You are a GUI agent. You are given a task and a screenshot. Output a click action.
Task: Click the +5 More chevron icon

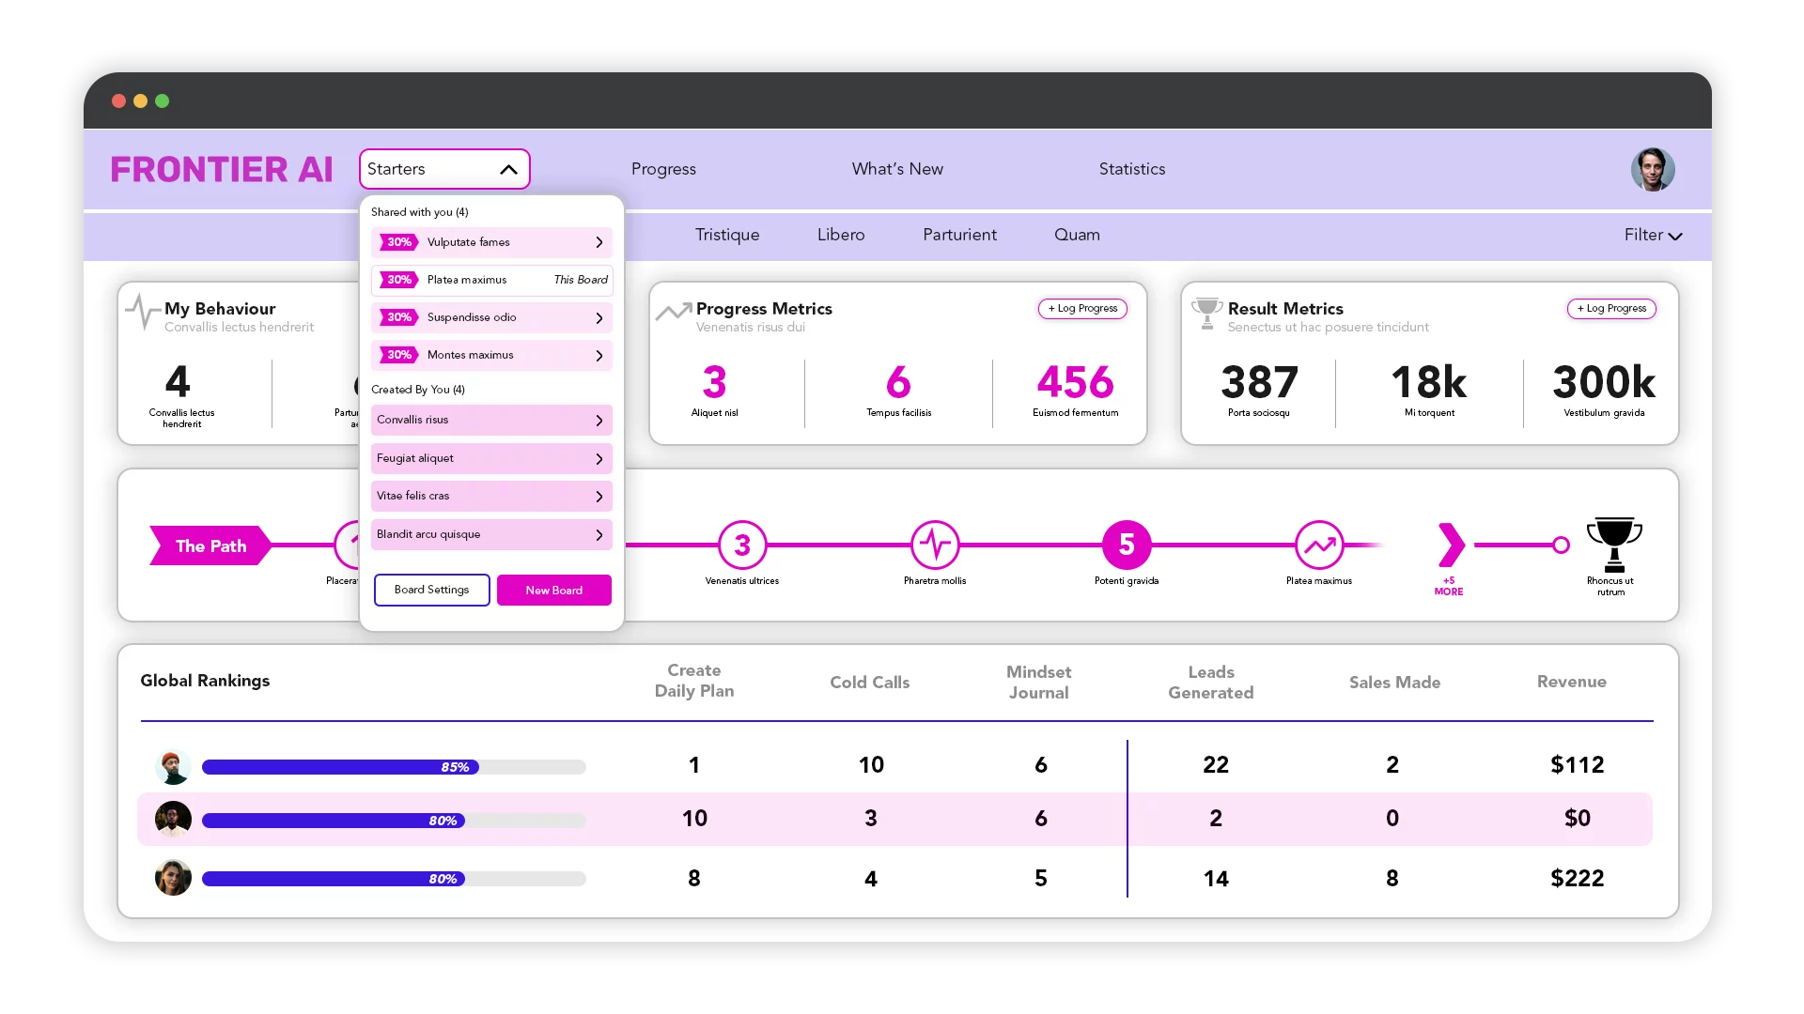coord(1450,545)
